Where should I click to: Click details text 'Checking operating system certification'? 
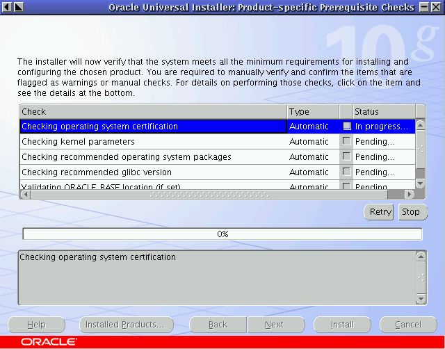[97, 257]
